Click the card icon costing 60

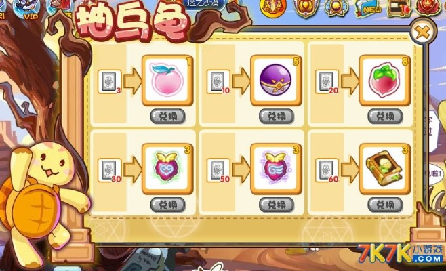point(327,170)
